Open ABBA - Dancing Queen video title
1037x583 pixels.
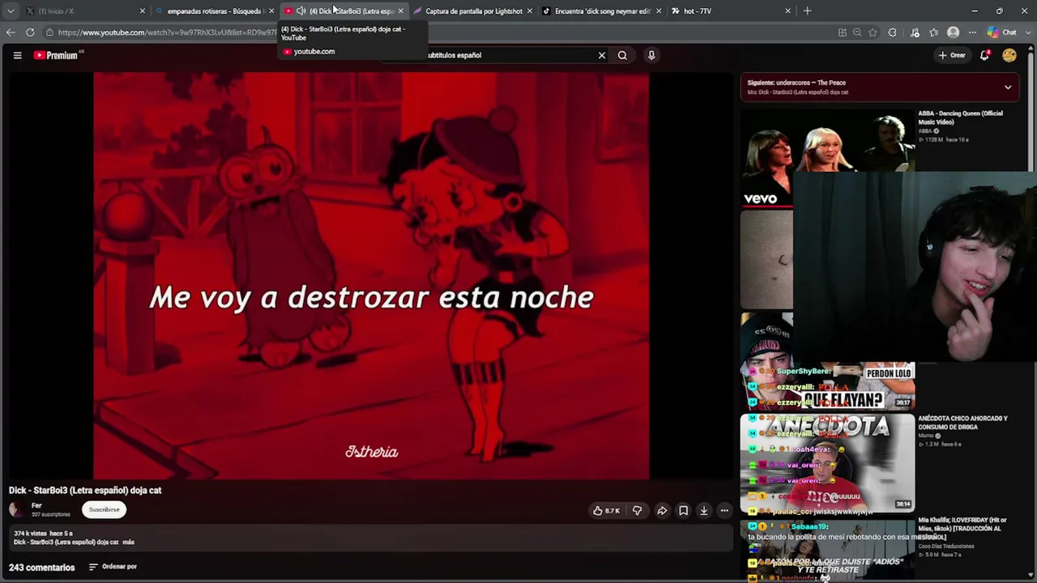point(960,117)
